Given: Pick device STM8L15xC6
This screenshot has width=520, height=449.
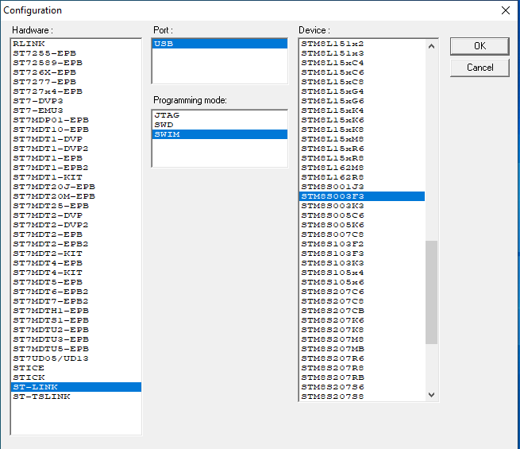Looking at the screenshot, I should tap(362, 72).
